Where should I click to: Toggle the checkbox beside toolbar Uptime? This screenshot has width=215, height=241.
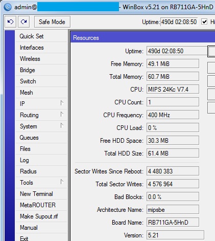click(204, 22)
